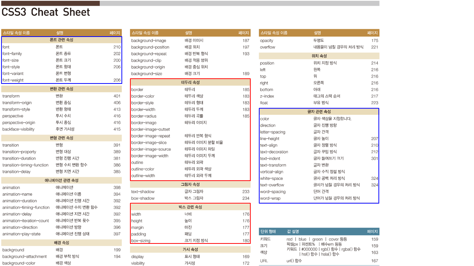Click the "태그의 스택 순서" description

327,96
